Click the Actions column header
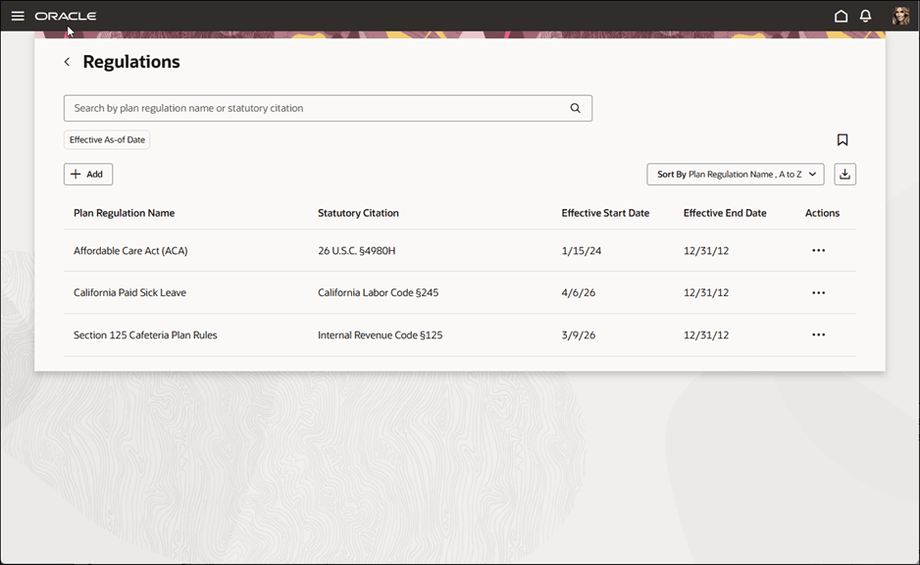Image resolution: width=920 pixels, height=565 pixels. (x=822, y=213)
